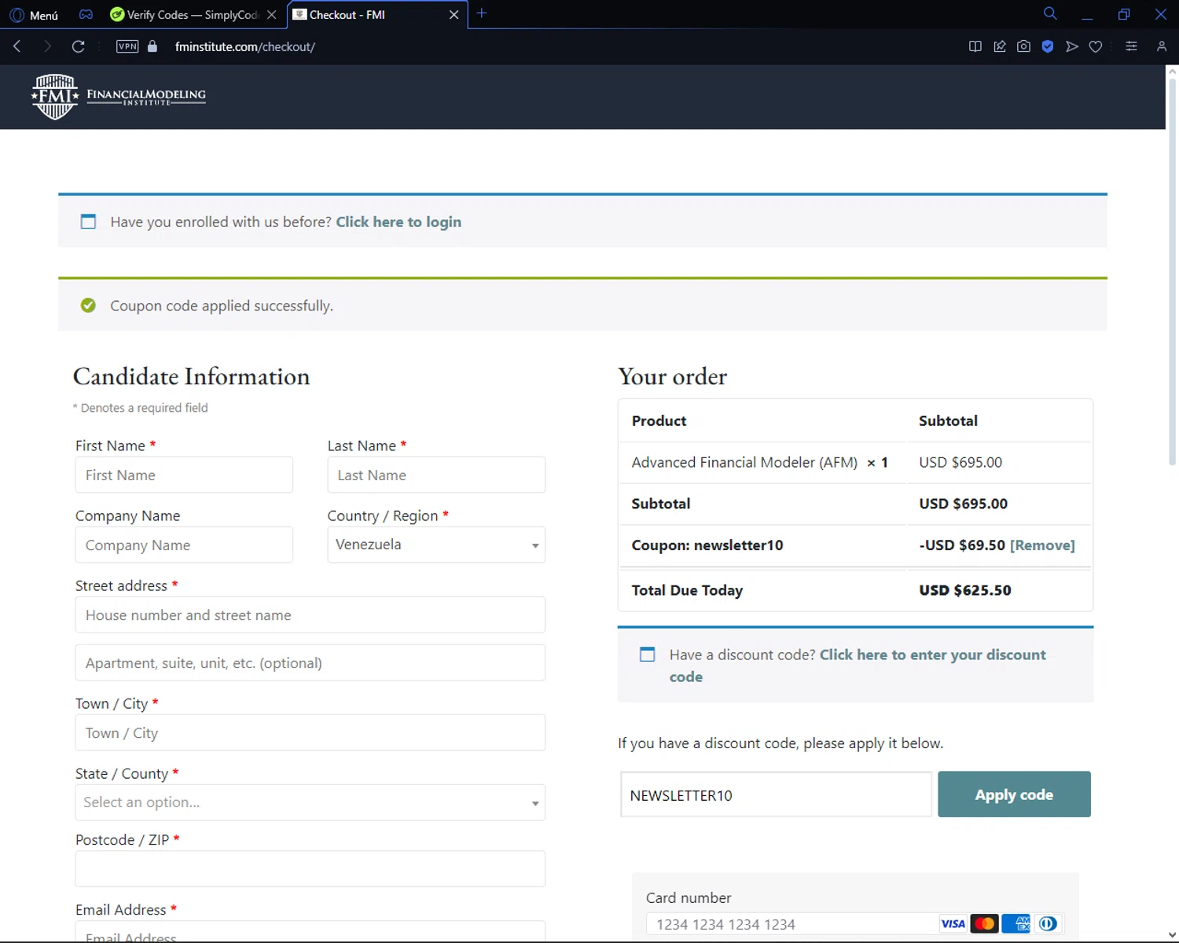Click the page vertical scrollbar
The width and height of the screenshot is (1179, 943).
pyautogui.click(x=1172, y=271)
